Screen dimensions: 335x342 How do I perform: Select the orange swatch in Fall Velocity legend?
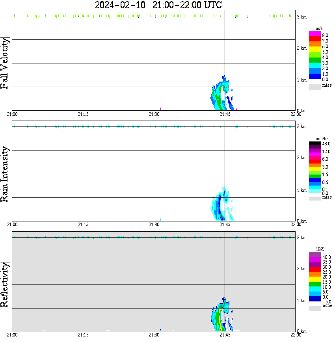315,44
